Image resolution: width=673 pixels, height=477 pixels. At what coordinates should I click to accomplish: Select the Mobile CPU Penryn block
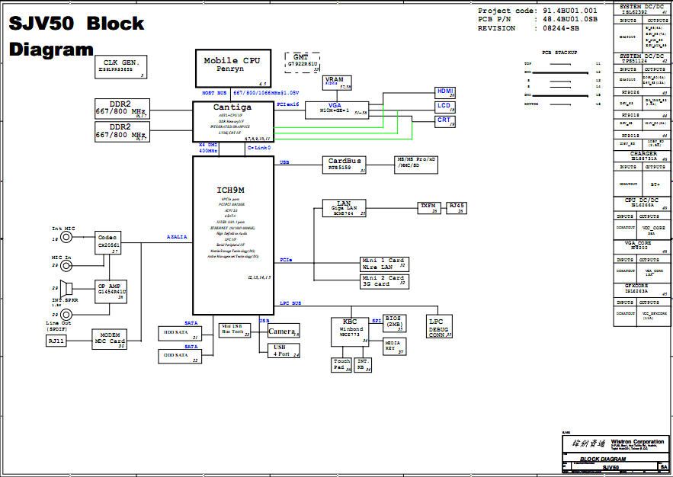click(233, 69)
